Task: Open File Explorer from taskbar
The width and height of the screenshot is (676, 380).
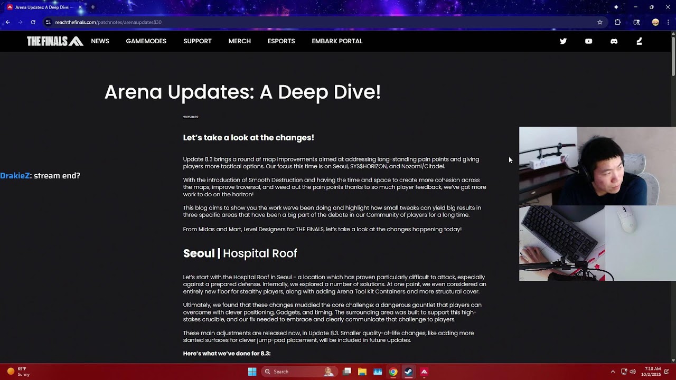Action: 362,372
